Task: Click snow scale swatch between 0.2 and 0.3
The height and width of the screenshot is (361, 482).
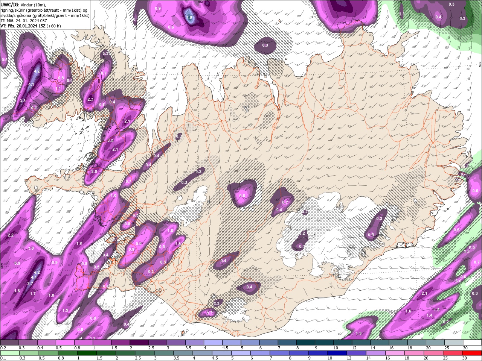Action: [x=9, y=343]
